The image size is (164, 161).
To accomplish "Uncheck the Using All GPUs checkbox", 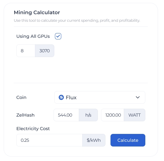I will (58, 36).
